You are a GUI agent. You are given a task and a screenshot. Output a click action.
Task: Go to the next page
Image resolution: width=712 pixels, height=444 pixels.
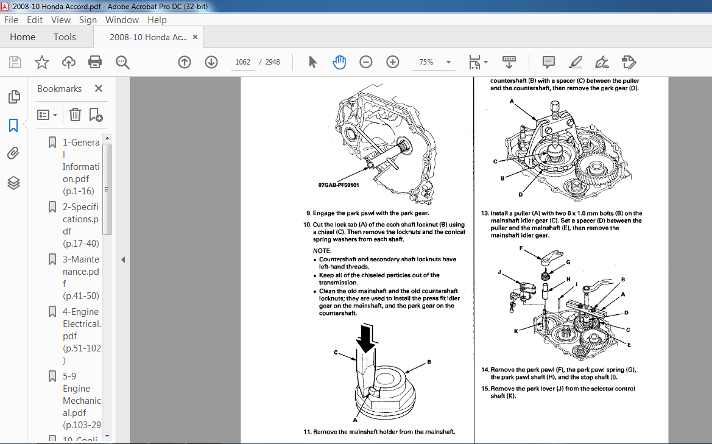coord(211,62)
